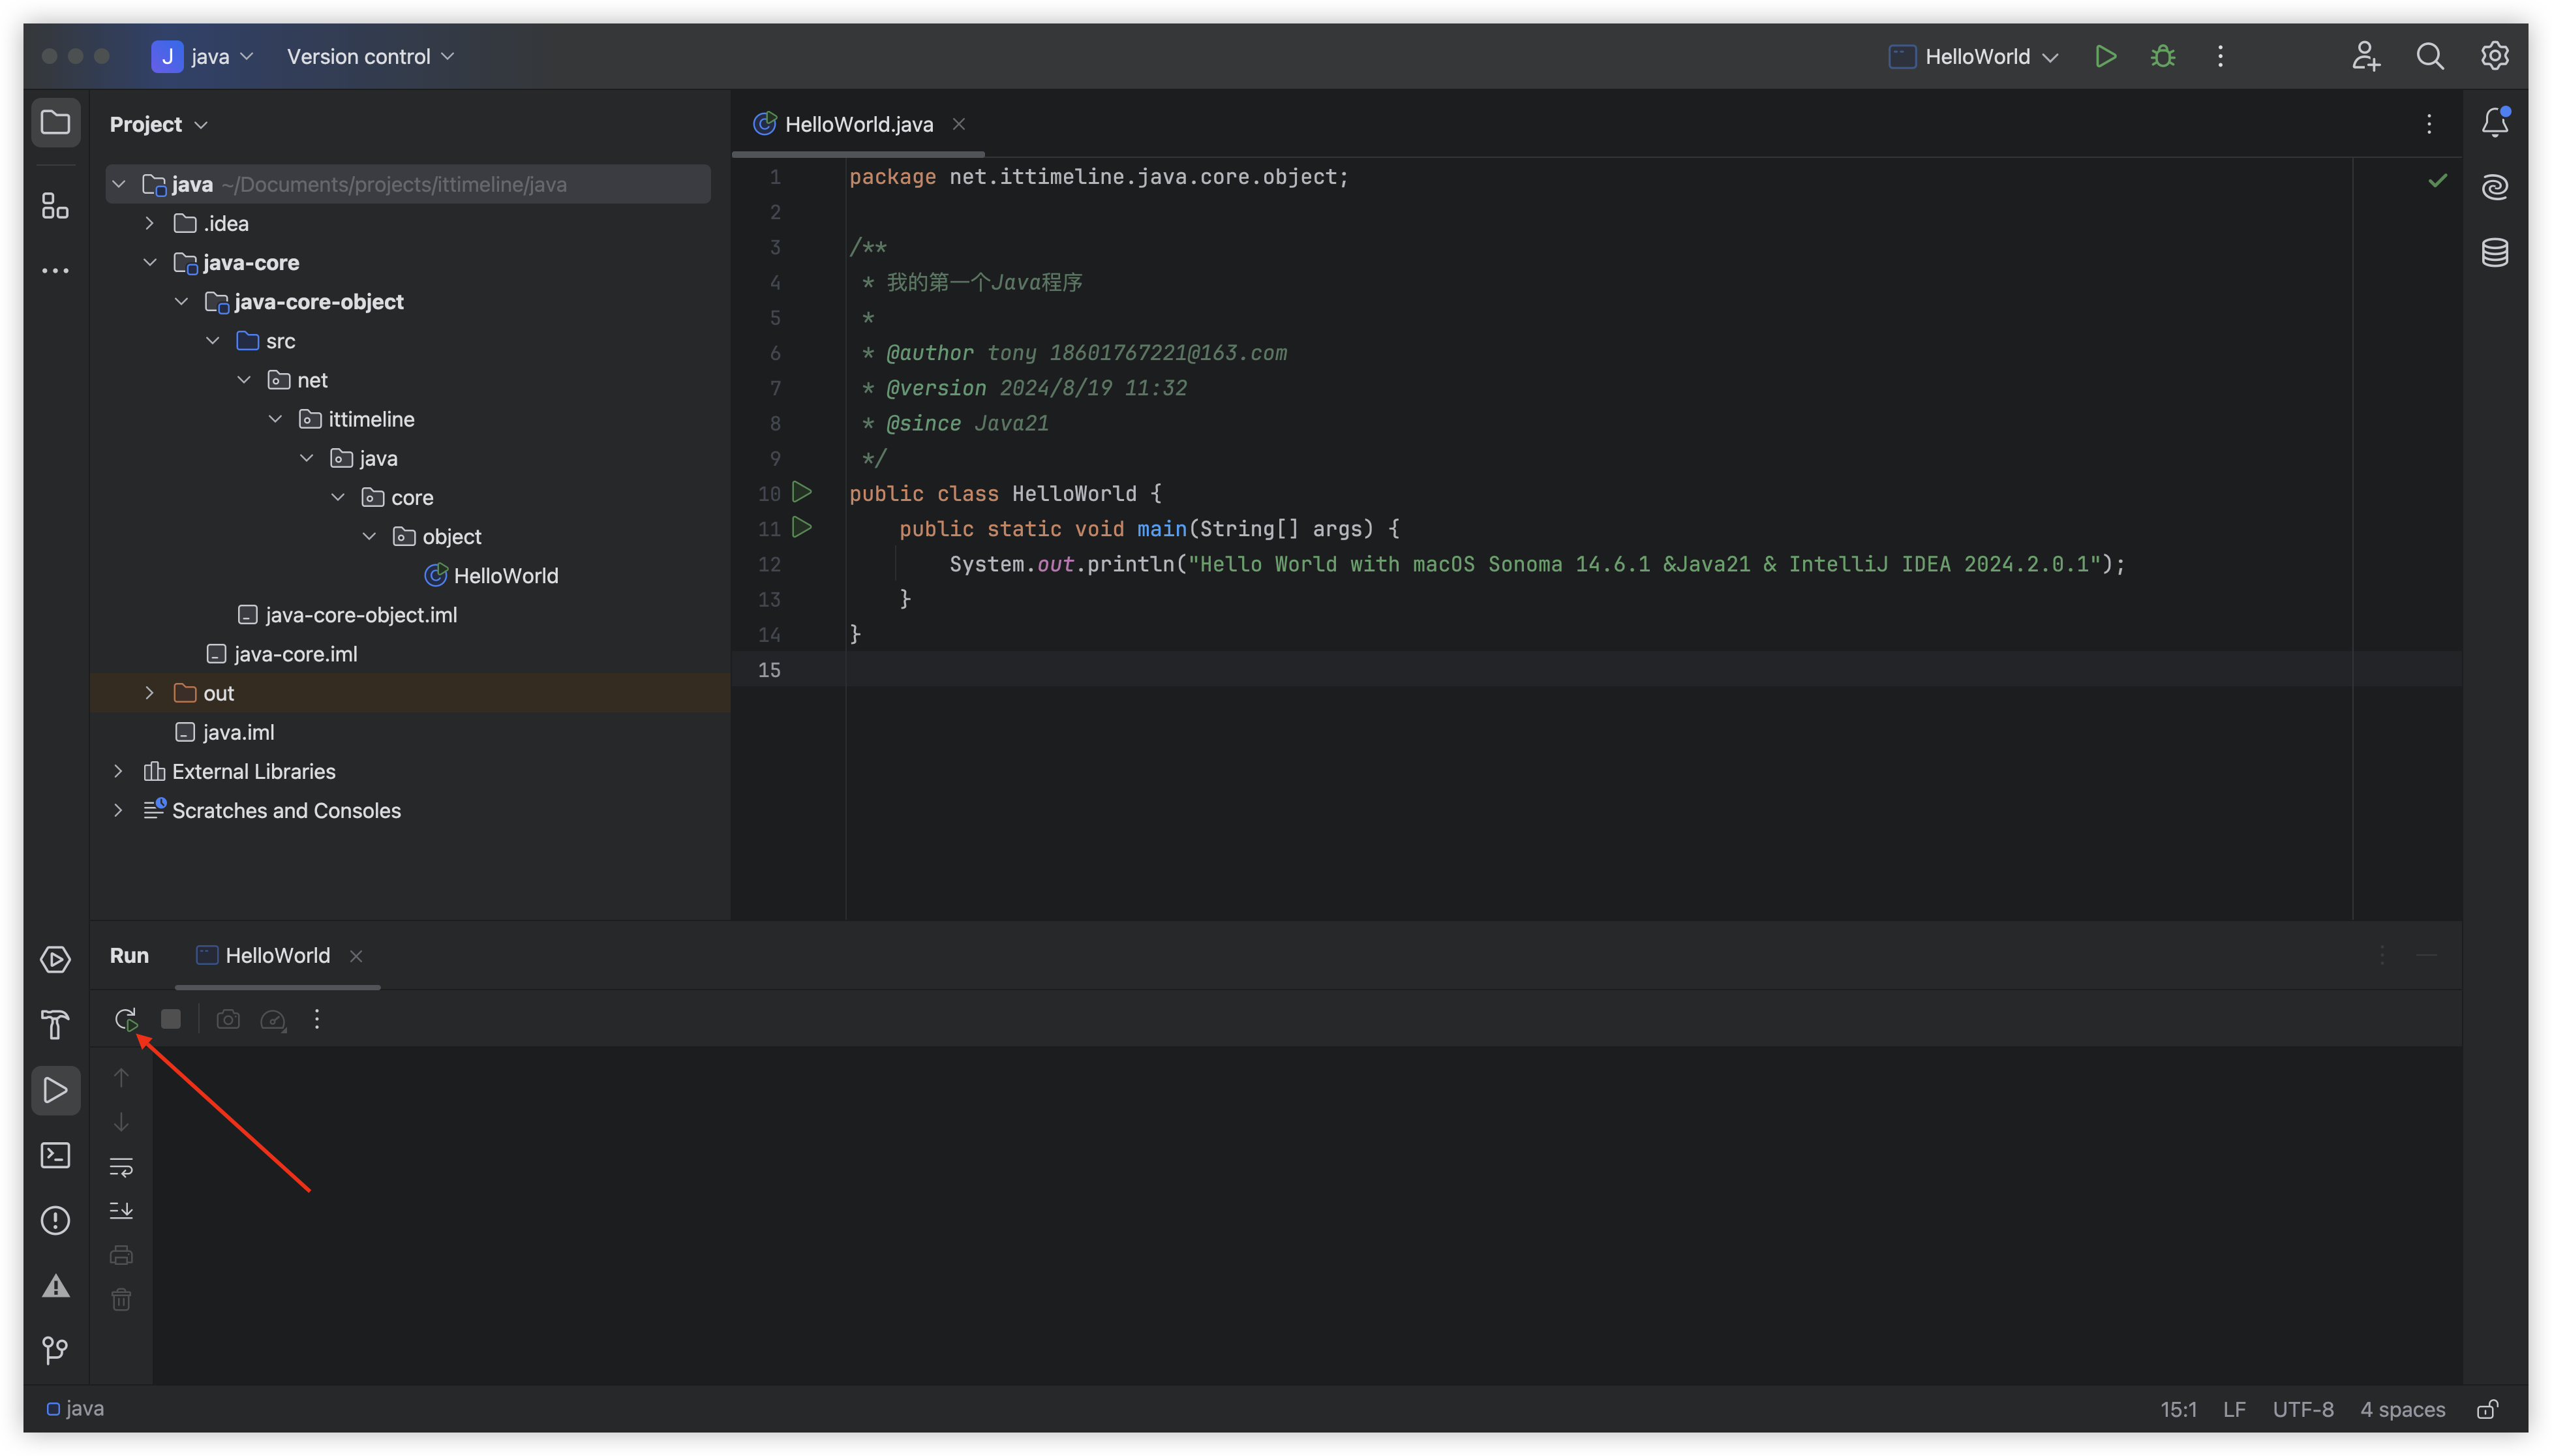Click the Debug bug icon
The image size is (2552, 1456).
[x=2163, y=56]
